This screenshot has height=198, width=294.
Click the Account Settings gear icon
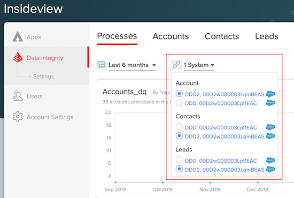(x=18, y=117)
